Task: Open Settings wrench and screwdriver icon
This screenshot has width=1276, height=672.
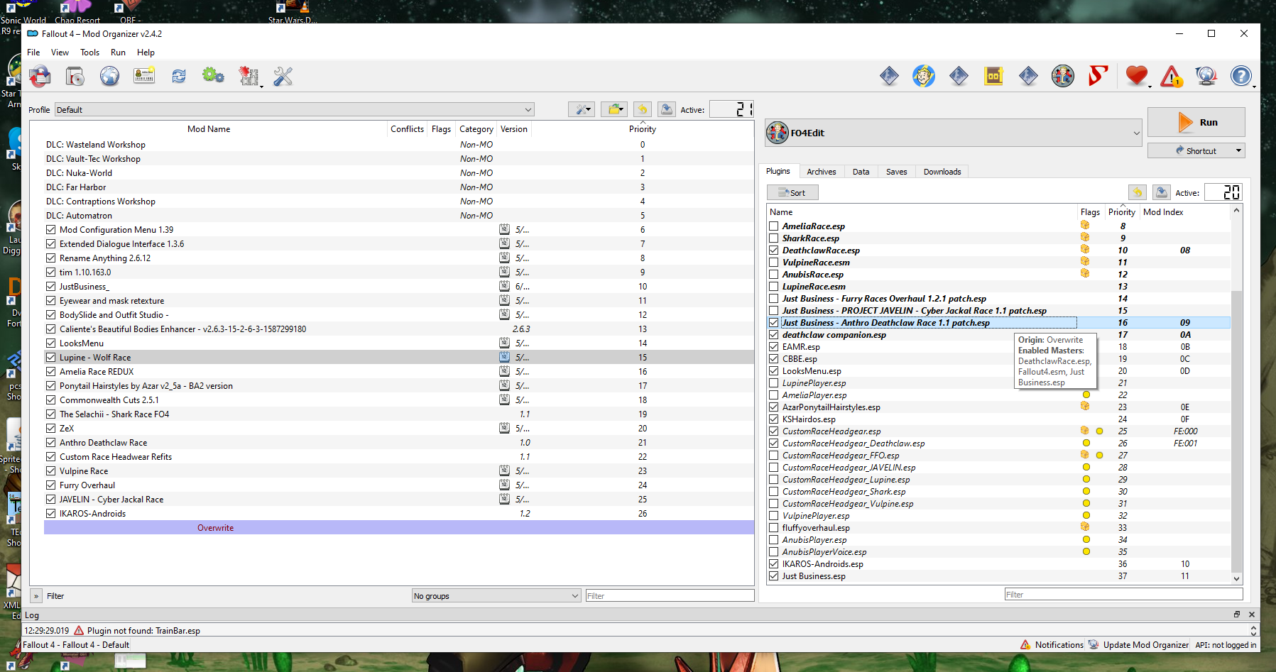Action: 283,76
